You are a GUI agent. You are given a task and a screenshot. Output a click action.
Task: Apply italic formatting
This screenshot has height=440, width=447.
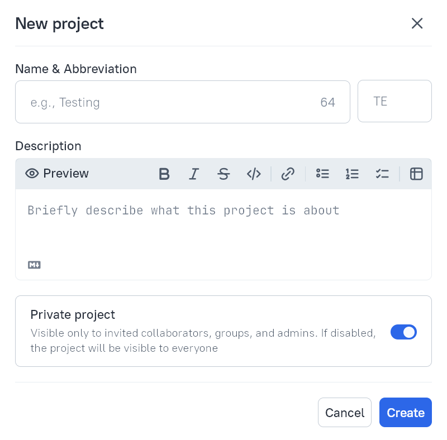[194, 174]
